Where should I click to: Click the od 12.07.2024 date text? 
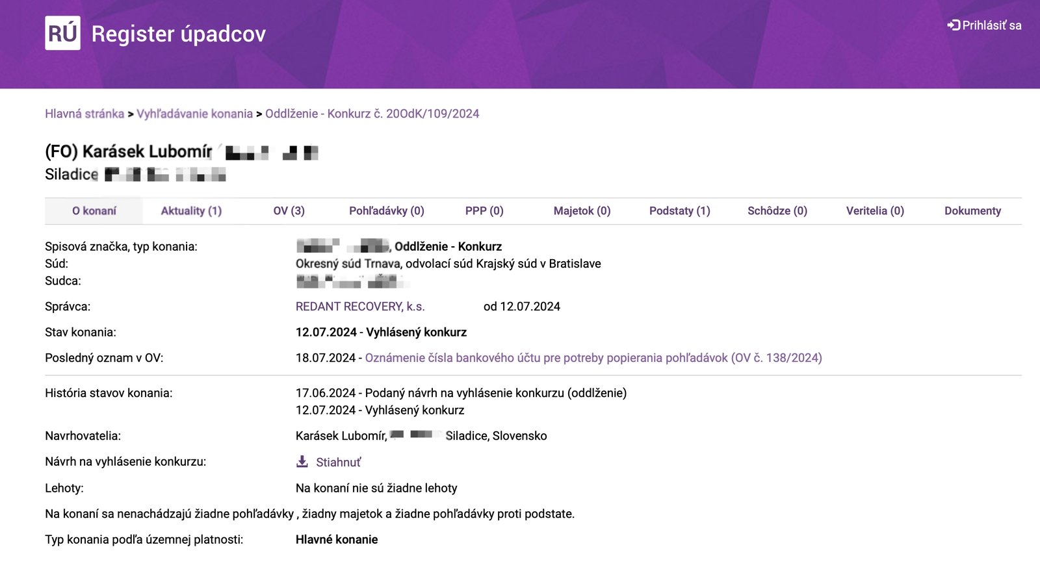click(x=522, y=307)
